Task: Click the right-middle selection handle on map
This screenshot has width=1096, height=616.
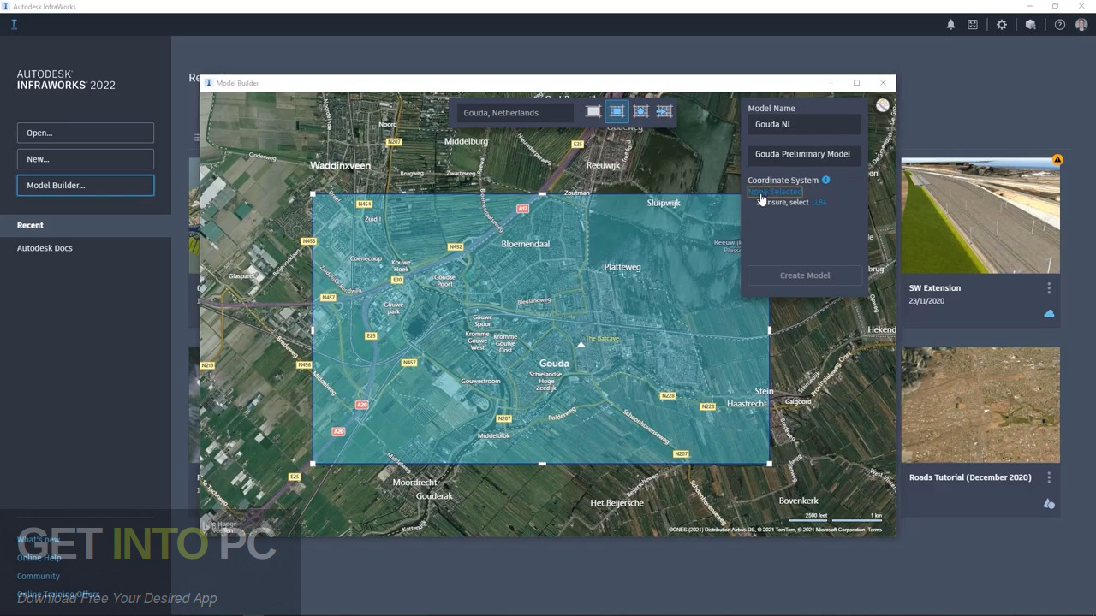Action: click(x=769, y=329)
